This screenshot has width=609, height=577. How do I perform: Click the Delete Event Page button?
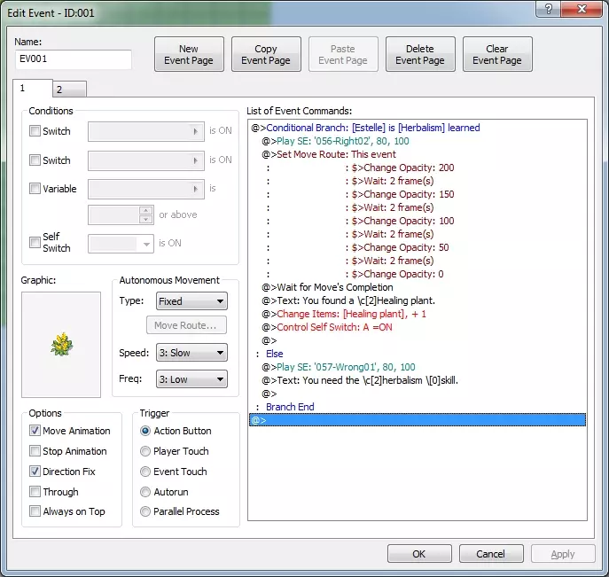click(x=420, y=54)
